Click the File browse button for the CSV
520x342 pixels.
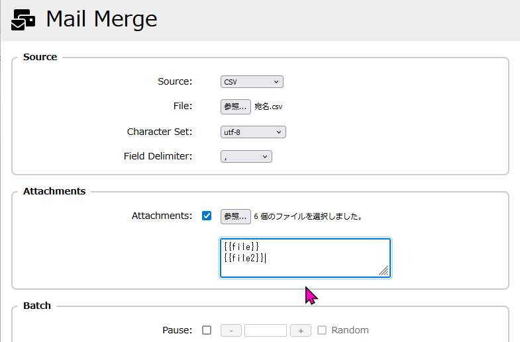coord(235,107)
